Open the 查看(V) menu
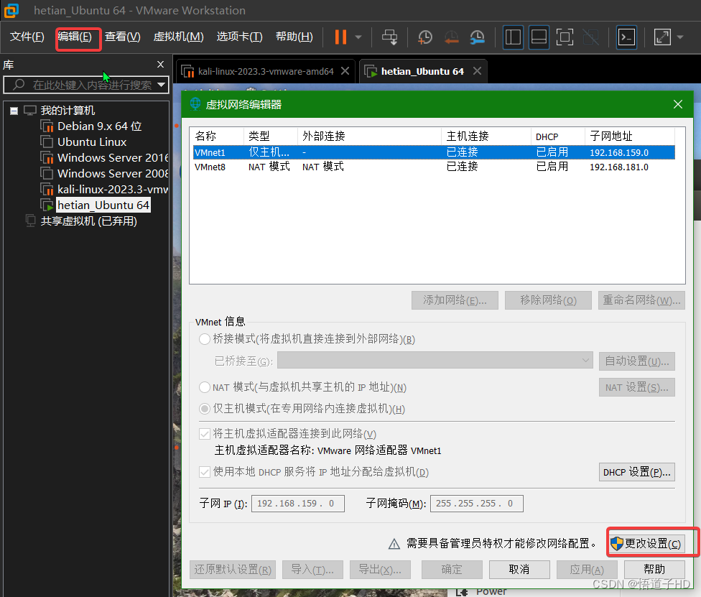 click(123, 36)
